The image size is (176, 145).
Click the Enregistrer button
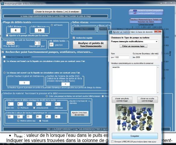pyautogui.click(x=135, y=136)
